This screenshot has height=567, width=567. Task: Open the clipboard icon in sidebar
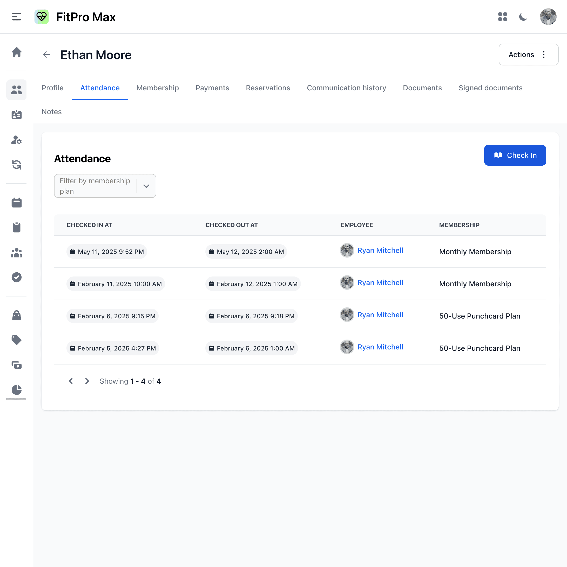[16, 227]
